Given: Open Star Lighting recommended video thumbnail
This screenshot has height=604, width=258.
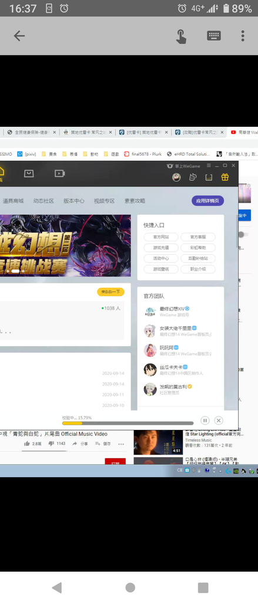Looking at the screenshot, I should 158,442.
